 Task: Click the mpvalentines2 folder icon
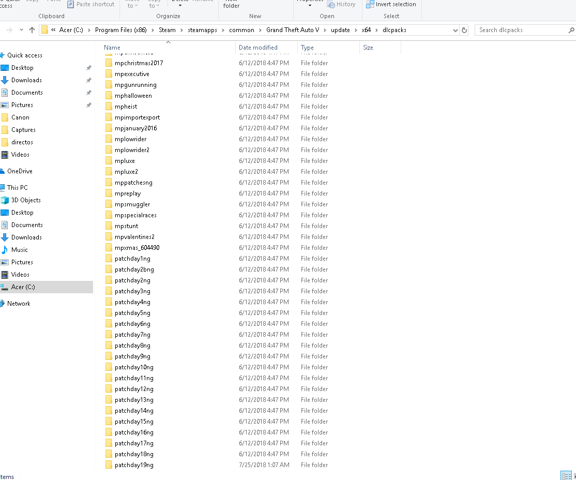pyautogui.click(x=109, y=236)
